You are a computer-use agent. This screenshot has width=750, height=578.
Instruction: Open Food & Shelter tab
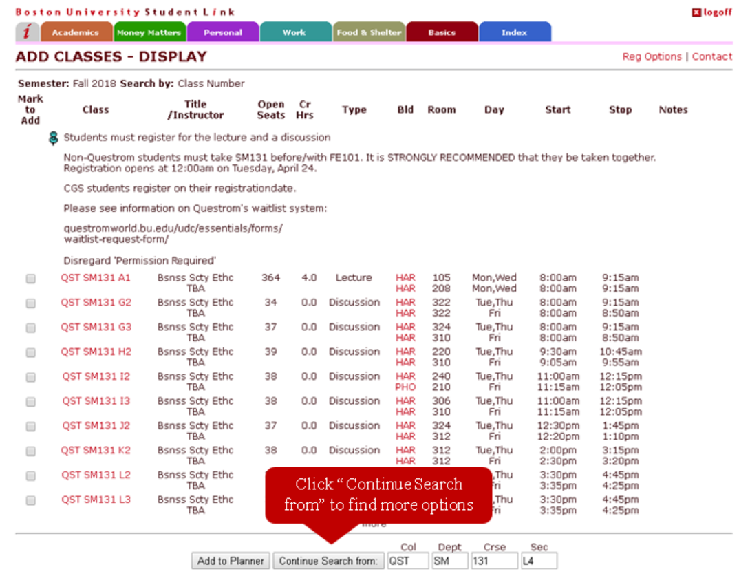369,32
